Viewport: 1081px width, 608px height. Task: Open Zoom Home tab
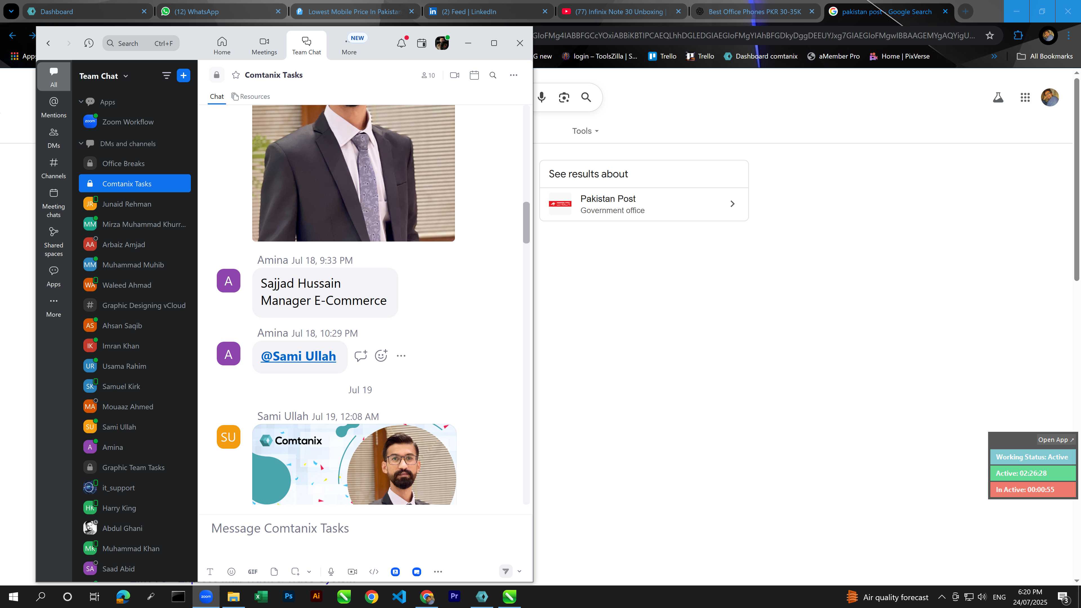pos(222,45)
